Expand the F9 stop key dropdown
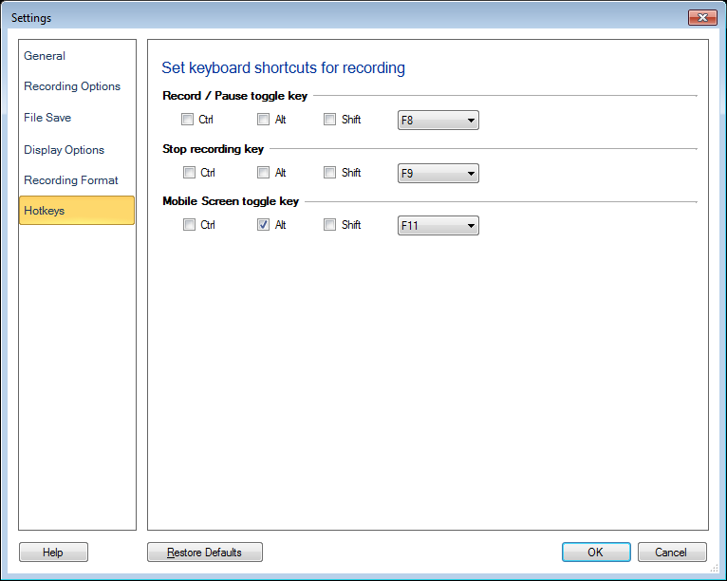Image resolution: width=727 pixels, height=581 pixels. pos(438,173)
